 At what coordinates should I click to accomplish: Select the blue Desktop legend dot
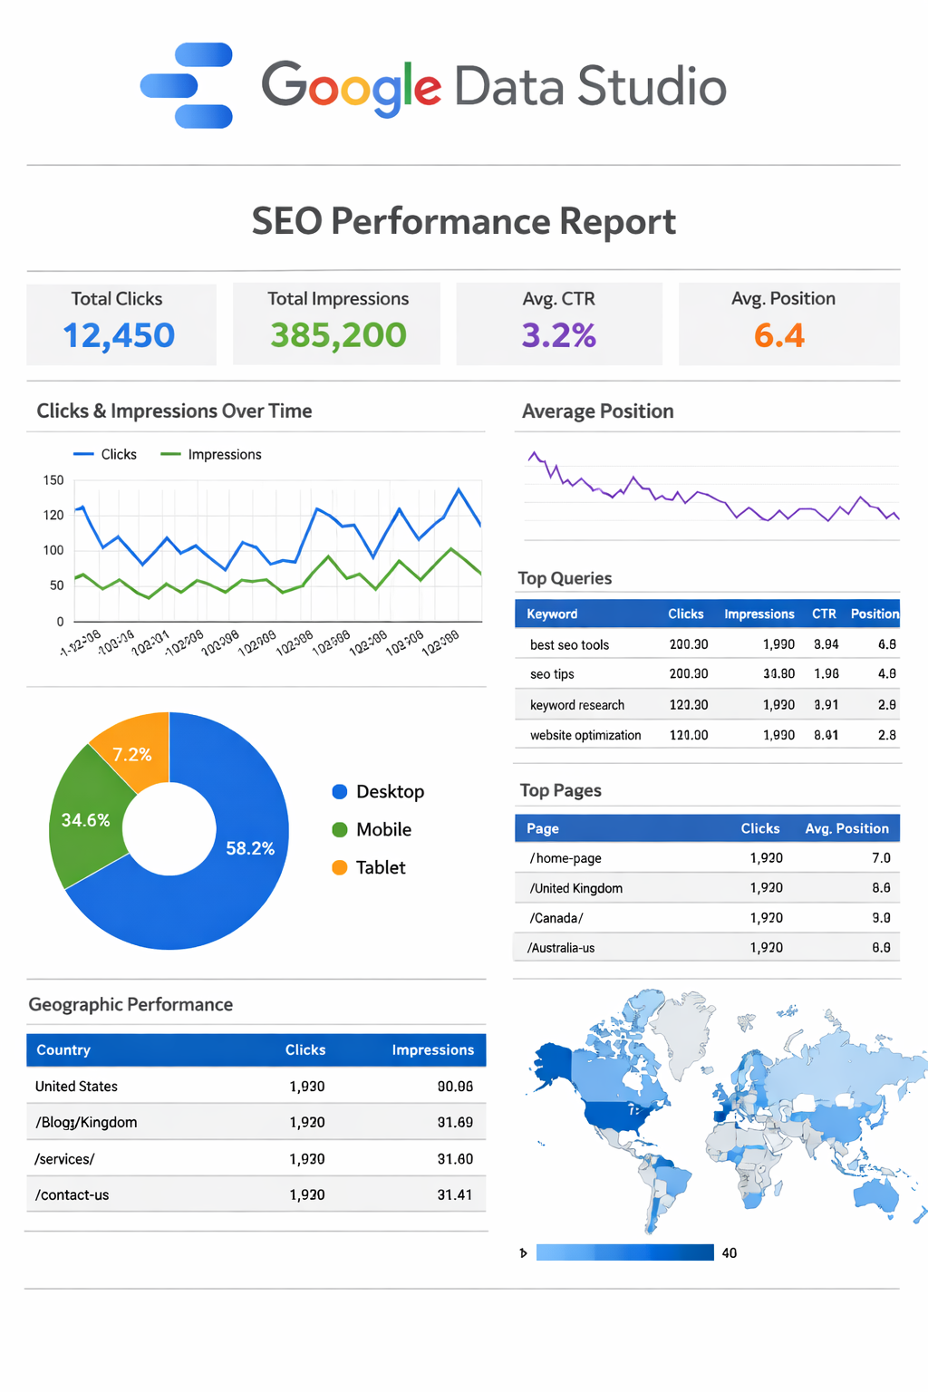tap(340, 791)
